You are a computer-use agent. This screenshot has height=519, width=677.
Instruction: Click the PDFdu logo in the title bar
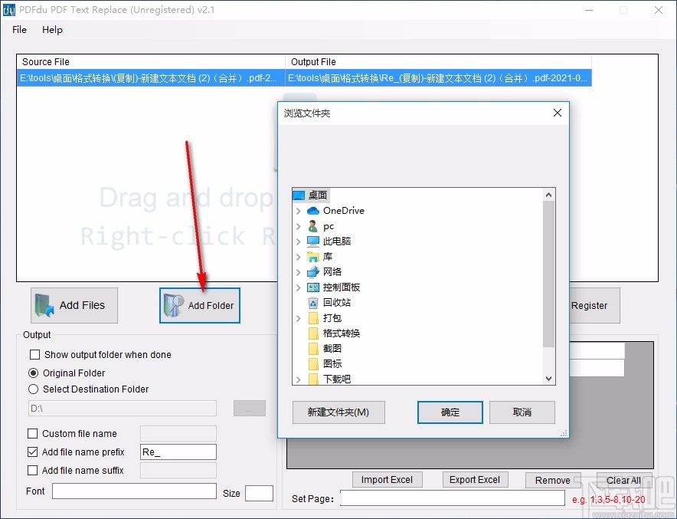[11, 10]
